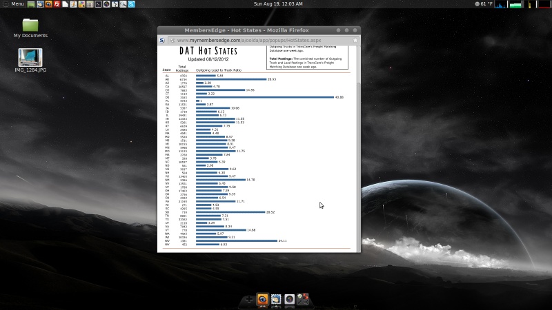The width and height of the screenshot is (552, 310).
Task: Open the Menu button in top panel
Action: coord(14,4)
